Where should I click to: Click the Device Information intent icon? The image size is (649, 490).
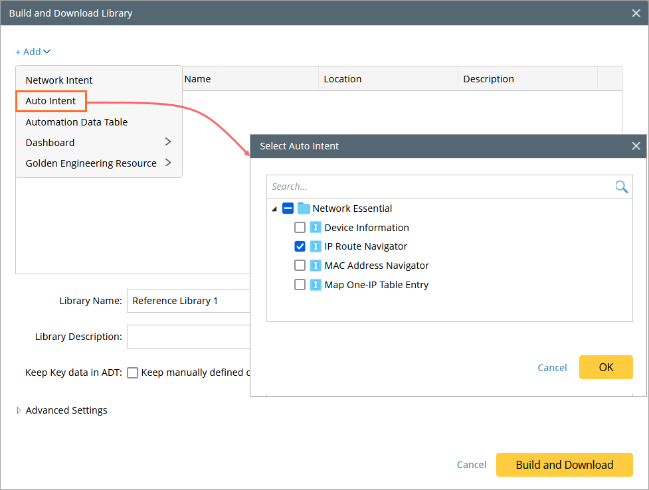coord(316,228)
